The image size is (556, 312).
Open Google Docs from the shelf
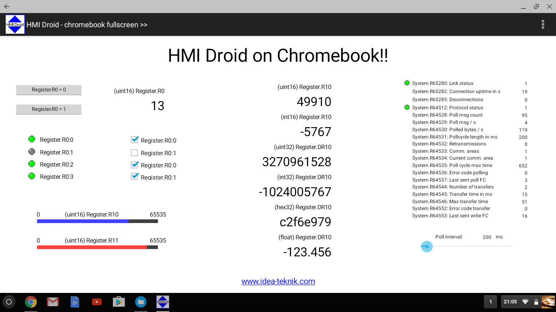coord(75,302)
